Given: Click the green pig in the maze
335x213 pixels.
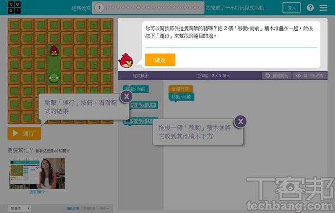Looking at the screenshot, I should tap(54, 77).
